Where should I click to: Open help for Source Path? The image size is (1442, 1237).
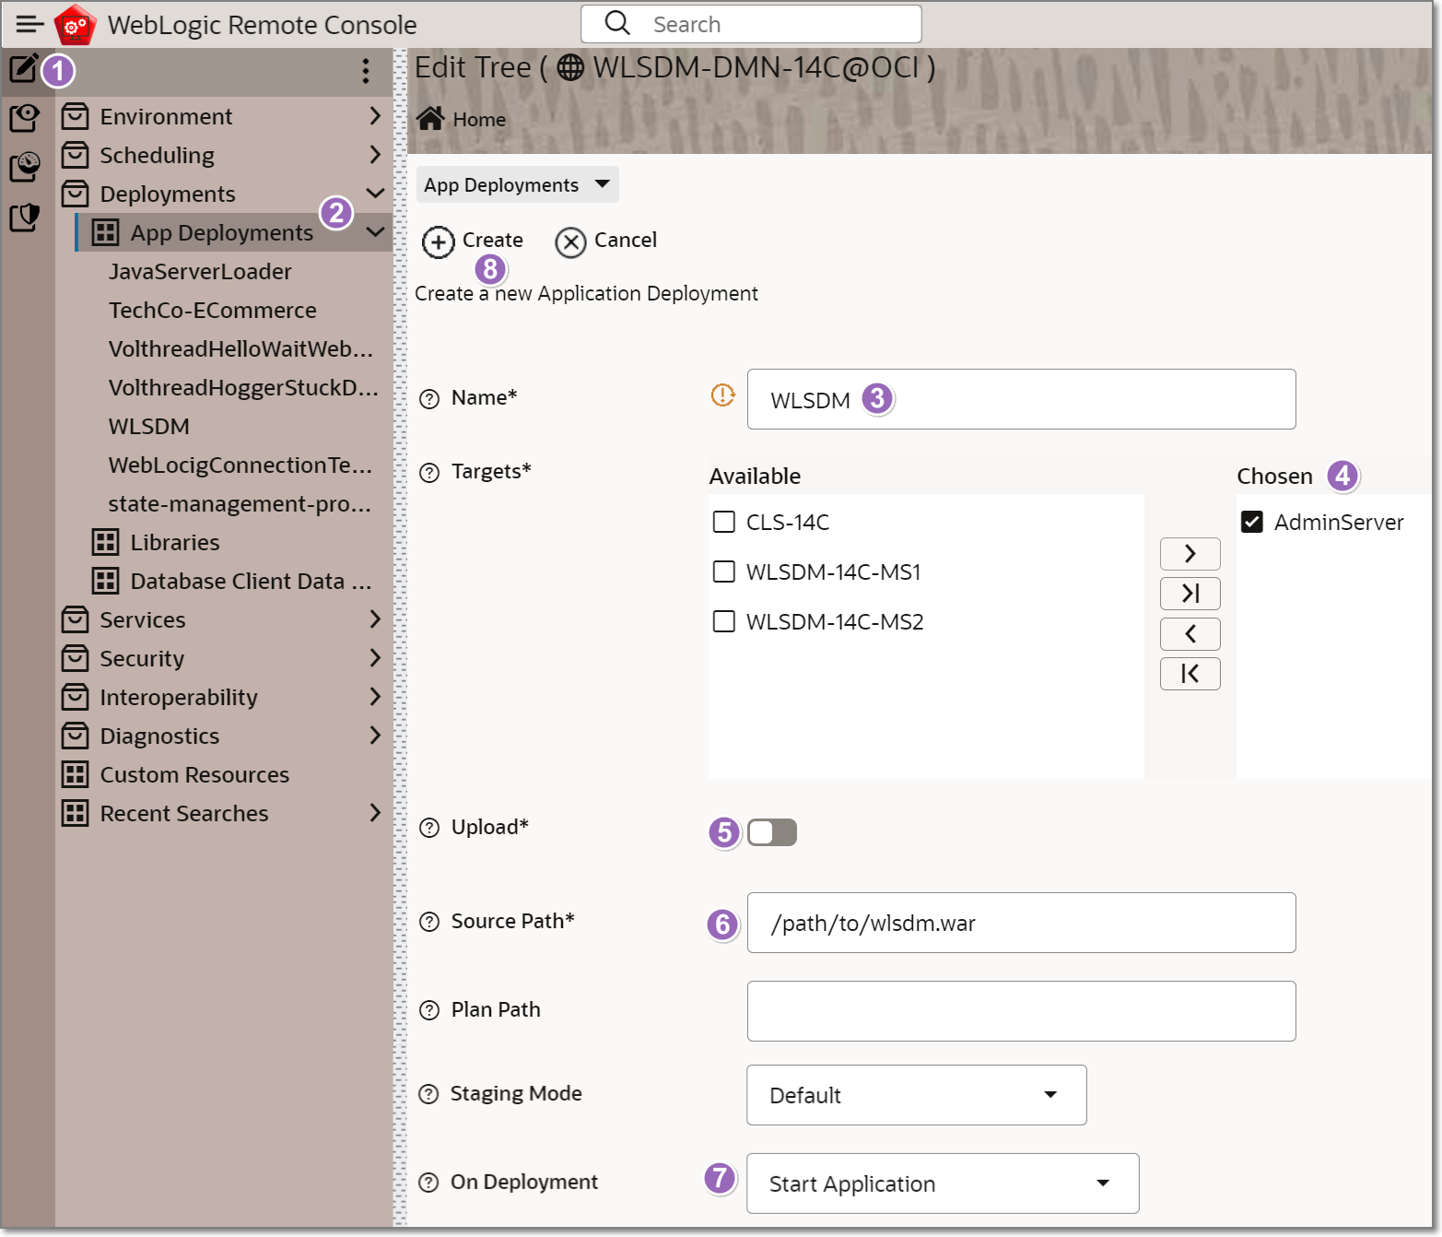click(x=429, y=922)
